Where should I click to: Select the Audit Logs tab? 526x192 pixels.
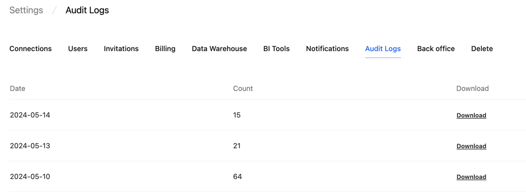pyautogui.click(x=383, y=49)
